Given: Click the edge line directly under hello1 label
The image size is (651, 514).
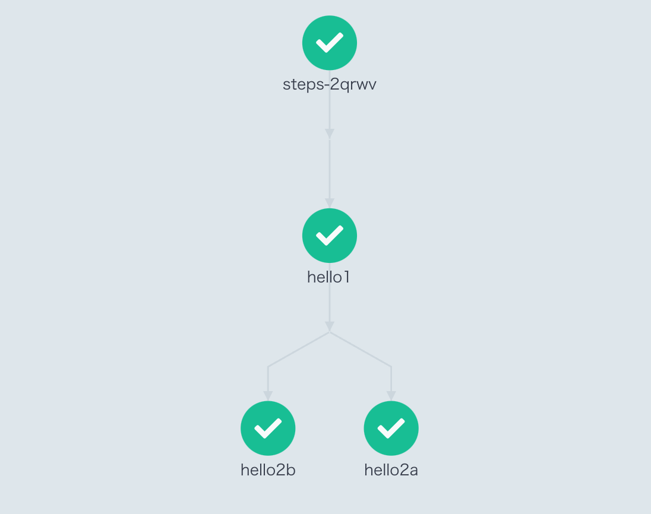Looking at the screenshot, I should [330, 303].
